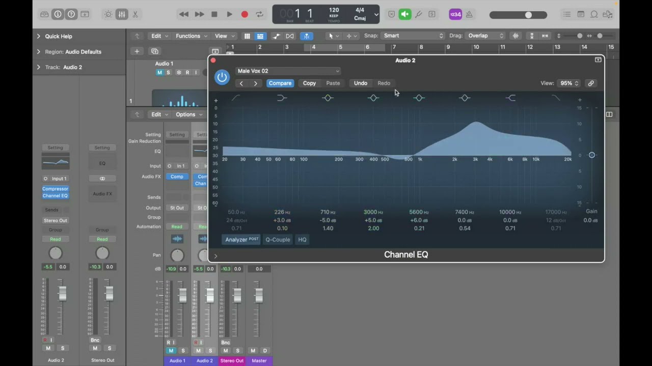Click the plugin Link chain icon

pyautogui.click(x=591, y=83)
